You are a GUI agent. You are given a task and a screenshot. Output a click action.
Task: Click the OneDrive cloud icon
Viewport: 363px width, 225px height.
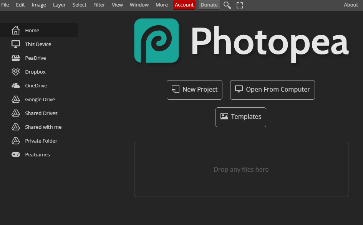click(x=16, y=85)
